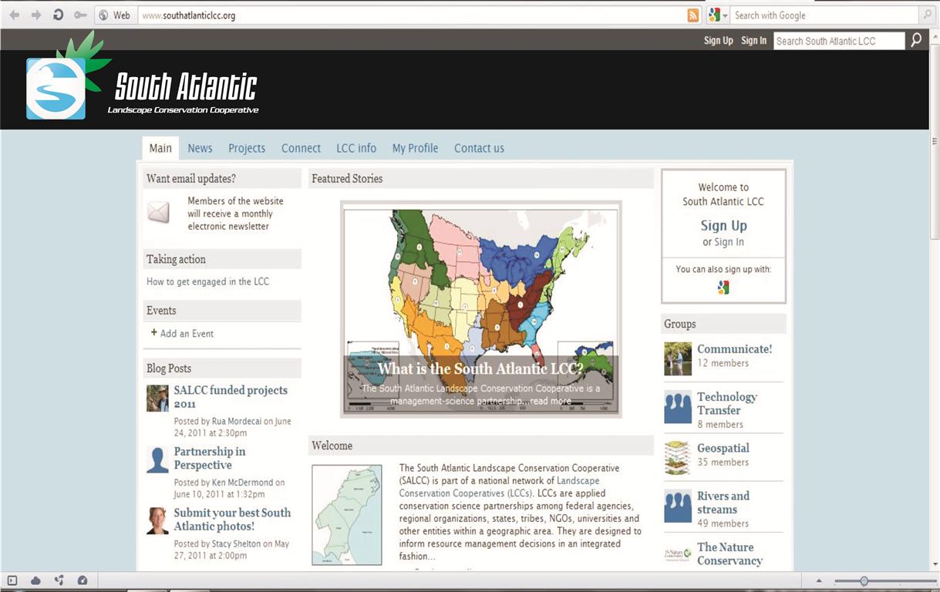The image size is (940, 592).
Task: Open the Technology Transfer group
Action: click(x=727, y=403)
